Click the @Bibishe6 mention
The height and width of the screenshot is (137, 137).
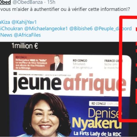81,29
